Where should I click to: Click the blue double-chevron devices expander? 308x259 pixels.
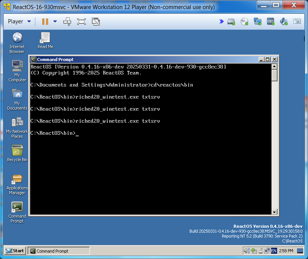click(221, 21)
